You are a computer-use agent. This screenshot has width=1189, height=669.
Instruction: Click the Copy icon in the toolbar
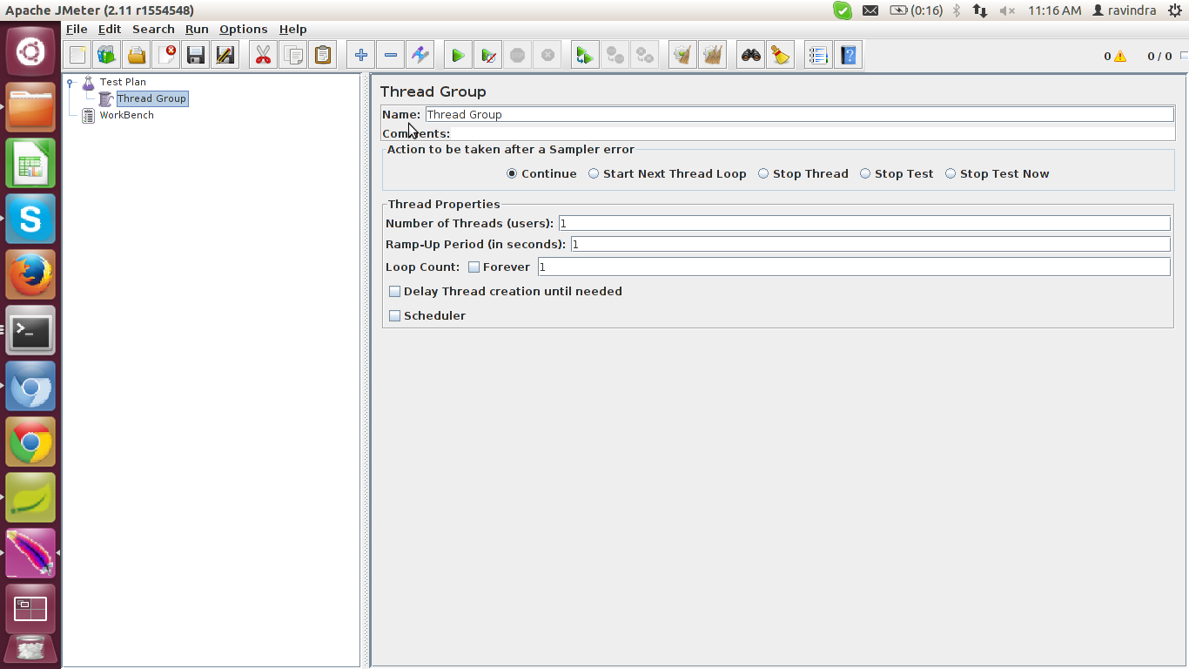(293, 56)
